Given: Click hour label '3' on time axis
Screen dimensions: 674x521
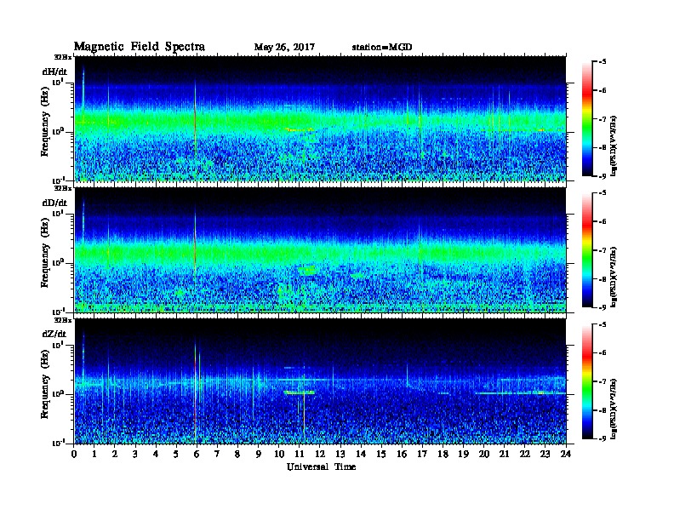Looking at the screenshot, I should [x=135, y=454].
